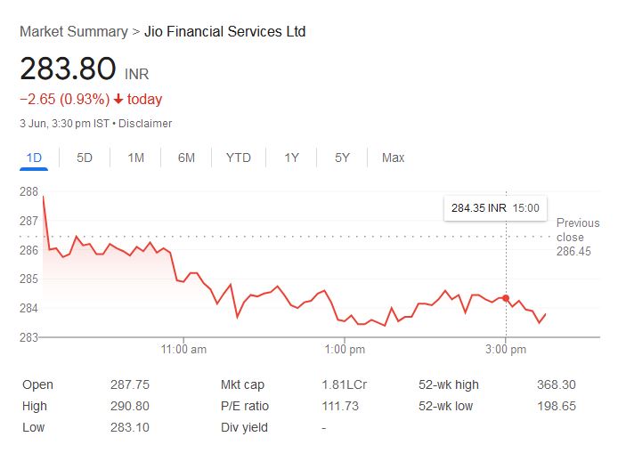Screen dimensions: 626x453
Task: Show the 6M chart range
Action: pyautogui.click(x=186, y=158)
